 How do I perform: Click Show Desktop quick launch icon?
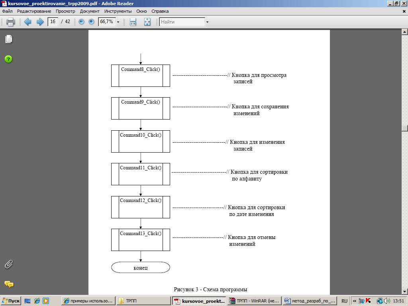coord(27,301)
